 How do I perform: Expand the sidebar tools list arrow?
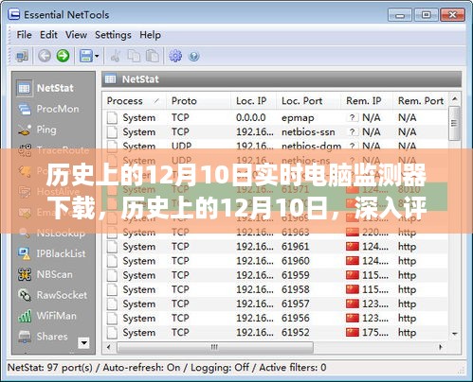click(83, 342)
